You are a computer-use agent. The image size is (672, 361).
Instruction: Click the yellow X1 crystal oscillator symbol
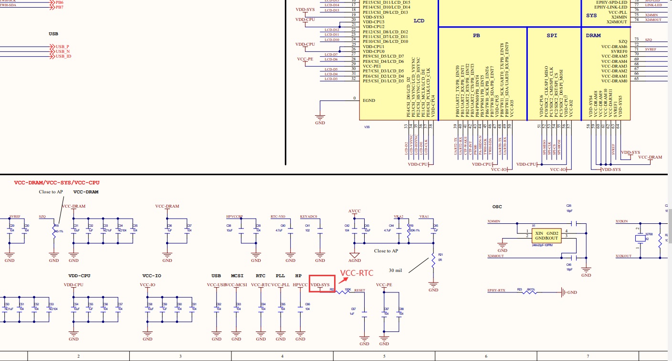pyautogui.click(x=546, y=235)
